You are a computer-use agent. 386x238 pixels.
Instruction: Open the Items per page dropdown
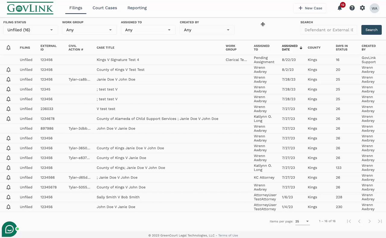click(302, 221)
